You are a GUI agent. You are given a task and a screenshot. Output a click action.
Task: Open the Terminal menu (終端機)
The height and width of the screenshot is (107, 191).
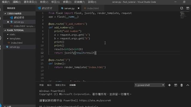tap(80, 2)
